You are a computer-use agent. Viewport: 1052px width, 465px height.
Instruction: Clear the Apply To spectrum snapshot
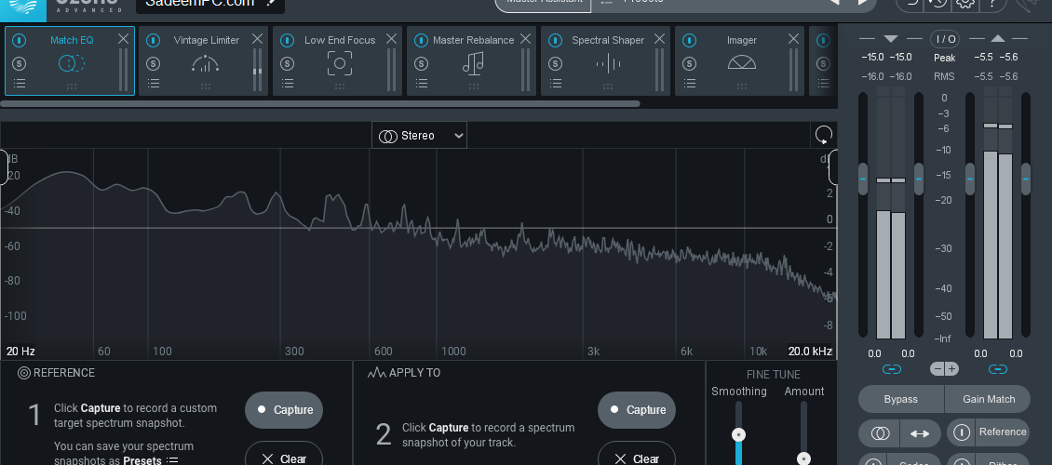click(637, 458)
